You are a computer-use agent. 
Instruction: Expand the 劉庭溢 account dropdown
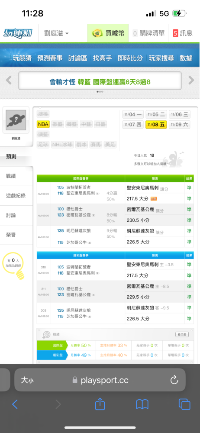pyautogui.click(x=56, y=33)
